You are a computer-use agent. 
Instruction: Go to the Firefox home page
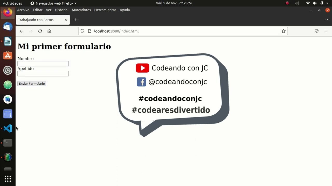49,31
